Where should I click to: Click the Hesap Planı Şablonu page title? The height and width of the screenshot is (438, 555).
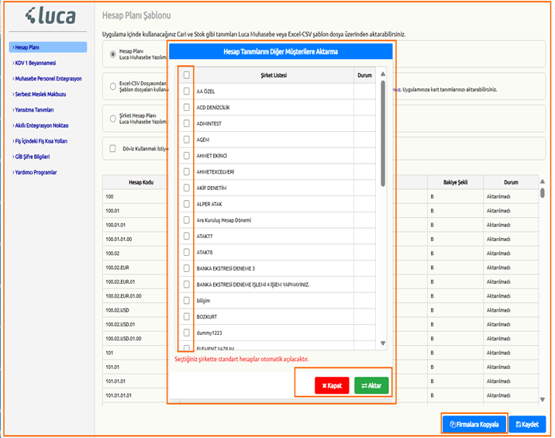pos(136,16)
